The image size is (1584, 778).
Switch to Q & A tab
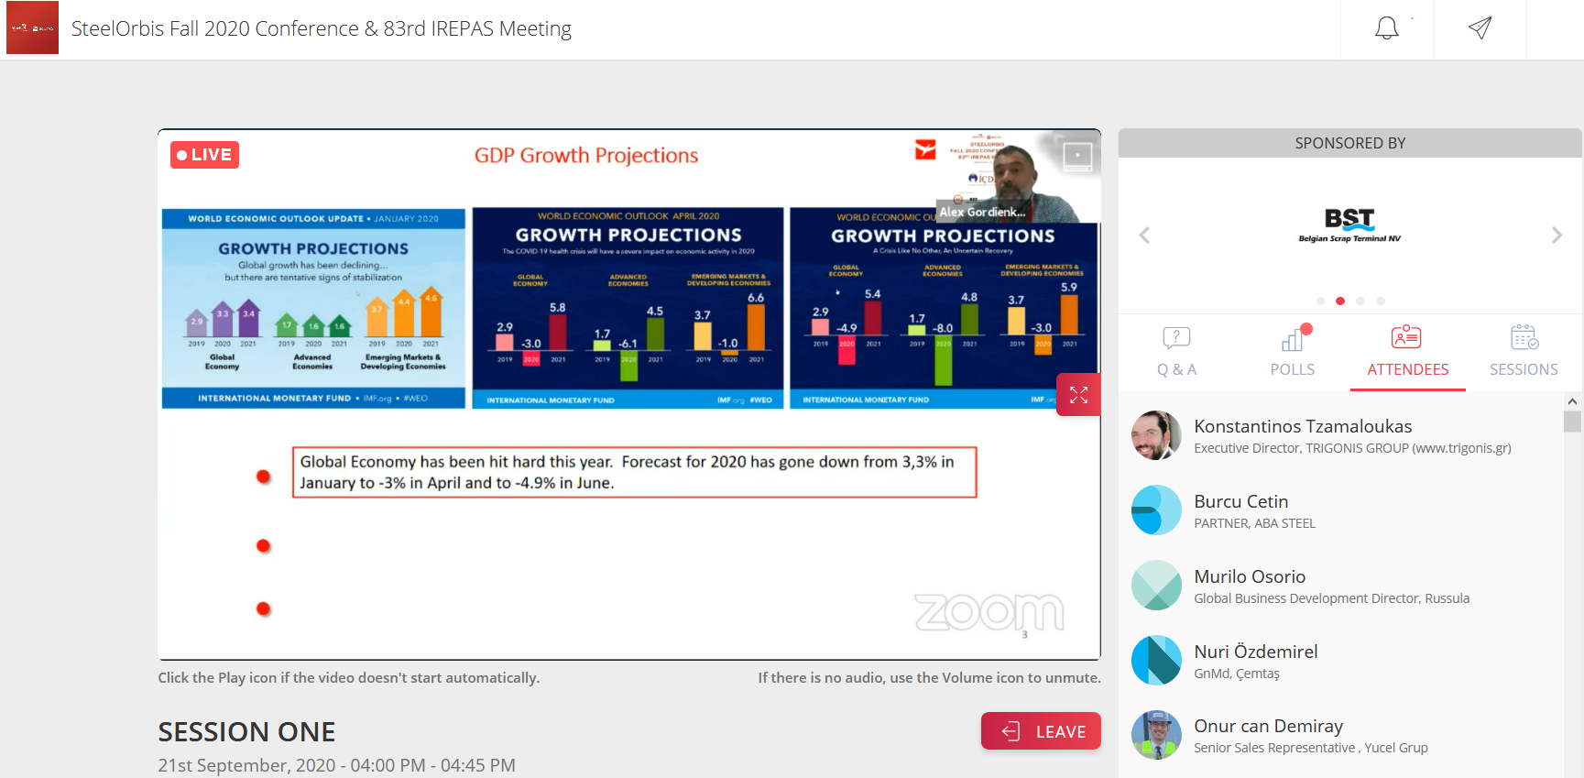click(1176, 353)
